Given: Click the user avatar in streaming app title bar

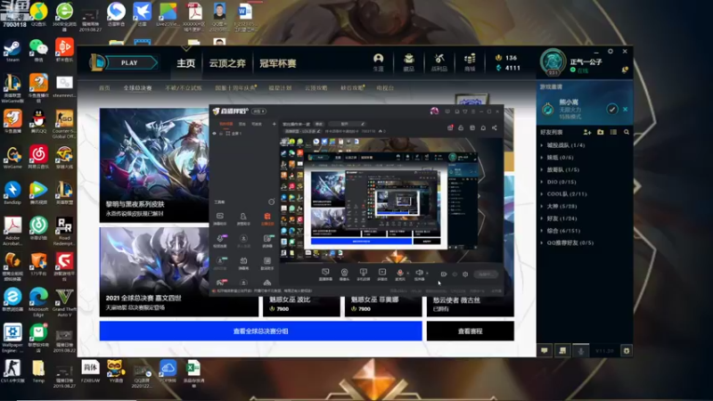Looking at the screenshot, I should (x=434, y=110).
